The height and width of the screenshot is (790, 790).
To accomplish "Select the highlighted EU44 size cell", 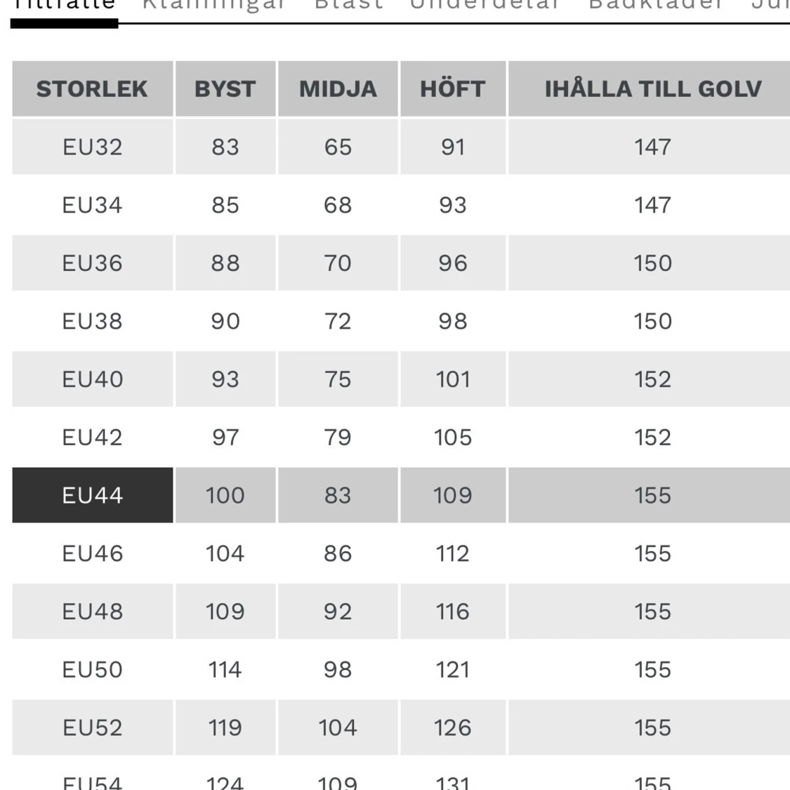I will [93, 495].
